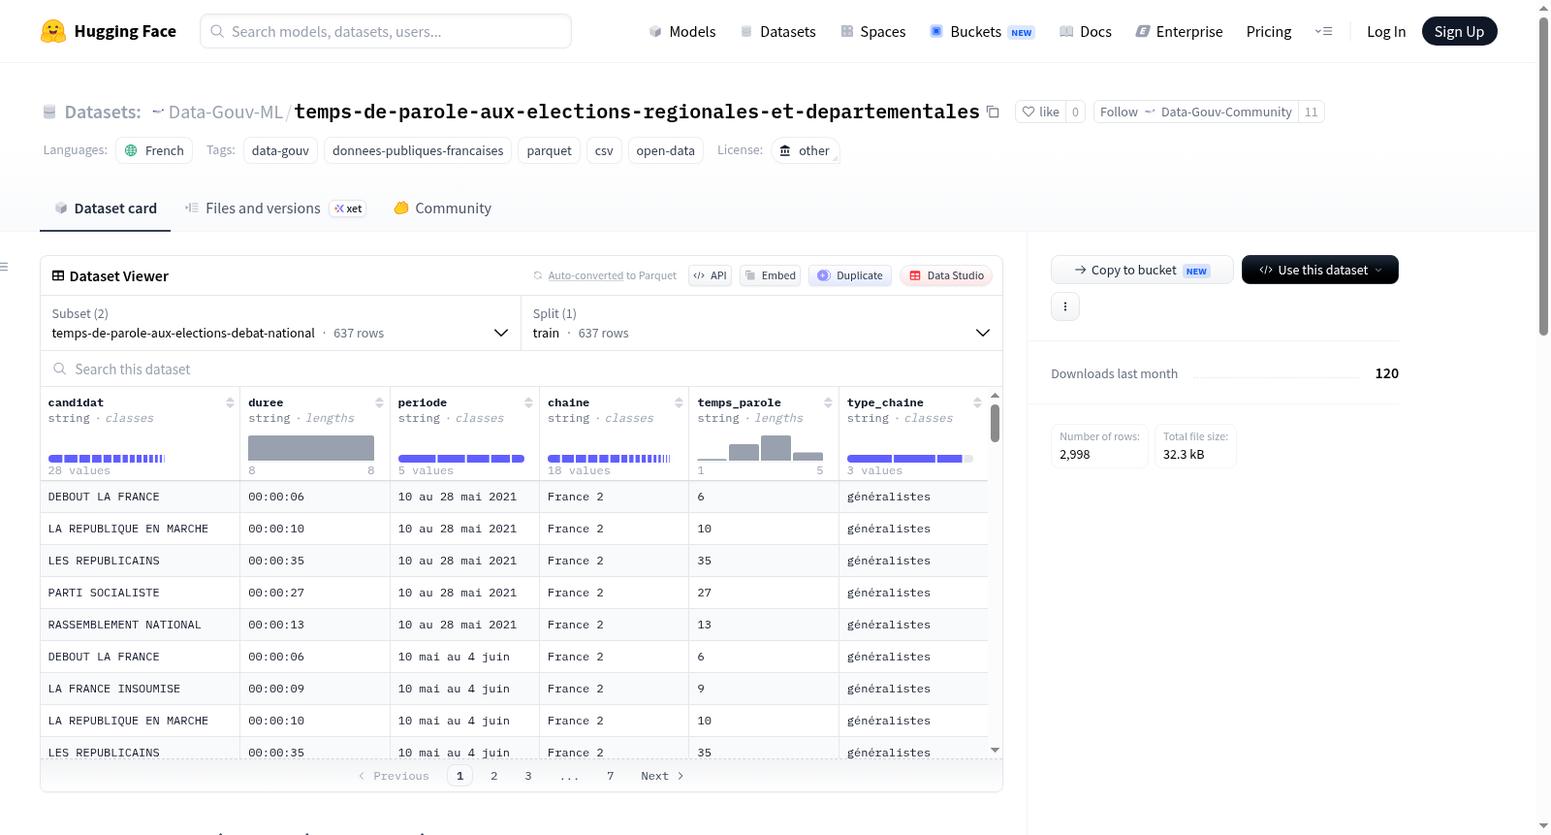Click the like count number
This screenshot has width=1551, height=835.
click(x=1075, y=112)
